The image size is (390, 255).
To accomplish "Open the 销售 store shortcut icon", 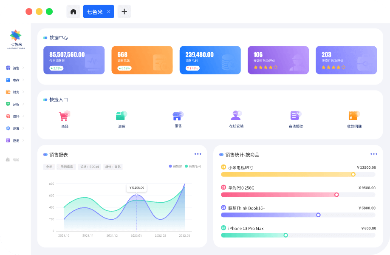I will click(178, 116).
